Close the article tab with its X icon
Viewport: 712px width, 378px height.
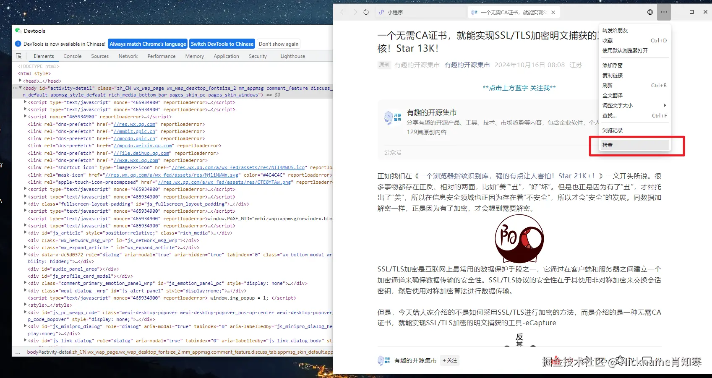pos(553,13)
